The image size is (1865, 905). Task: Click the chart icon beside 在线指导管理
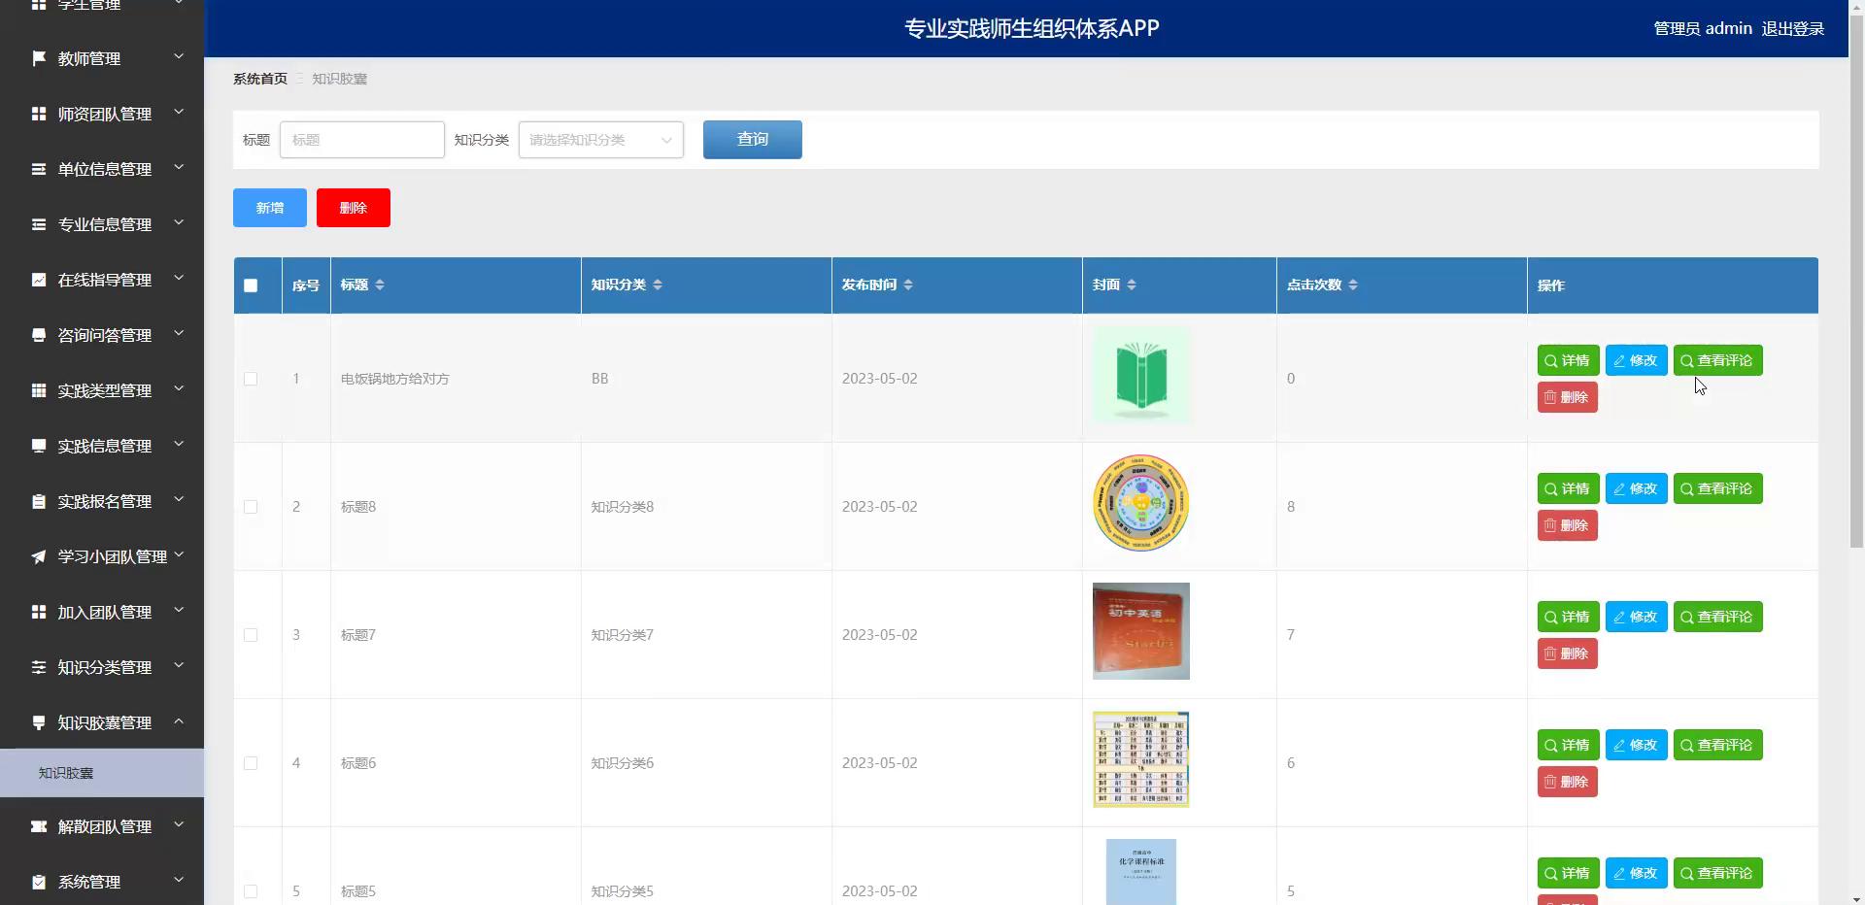pos(39,280)
